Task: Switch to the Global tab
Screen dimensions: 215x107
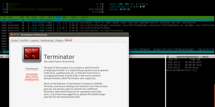Action: [x=15, y=40]
